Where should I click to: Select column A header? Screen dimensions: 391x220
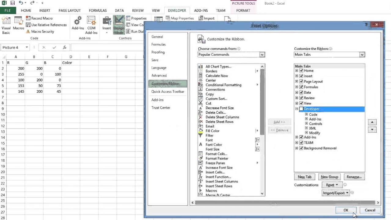tap(16, 57)
